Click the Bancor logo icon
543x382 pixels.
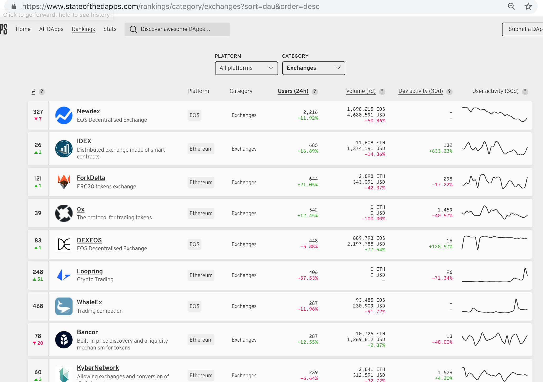coord(64,339)
